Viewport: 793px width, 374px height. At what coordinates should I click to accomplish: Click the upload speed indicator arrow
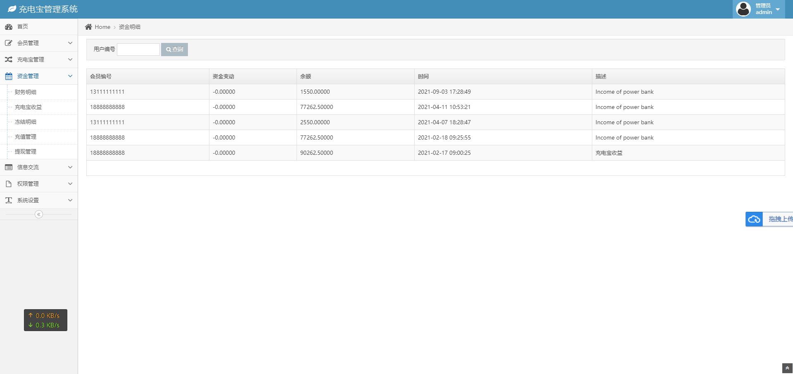coord(31,315)
